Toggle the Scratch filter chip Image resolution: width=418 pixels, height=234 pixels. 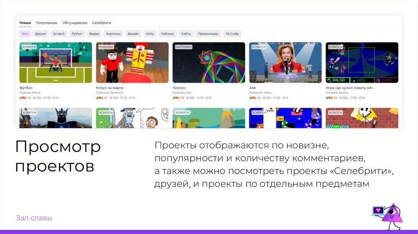[x=59, y=34]
